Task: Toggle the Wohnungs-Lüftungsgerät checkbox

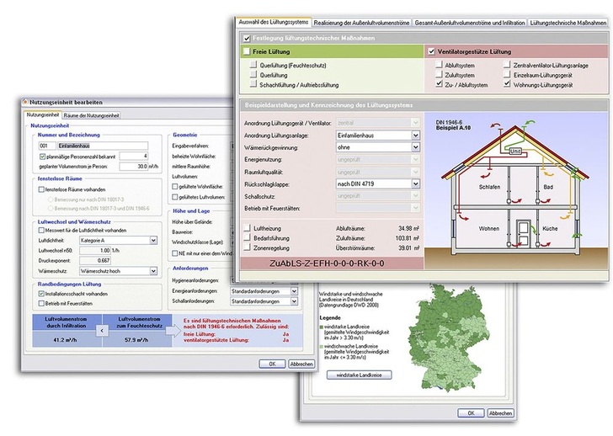Action: (x=508, y=85)
